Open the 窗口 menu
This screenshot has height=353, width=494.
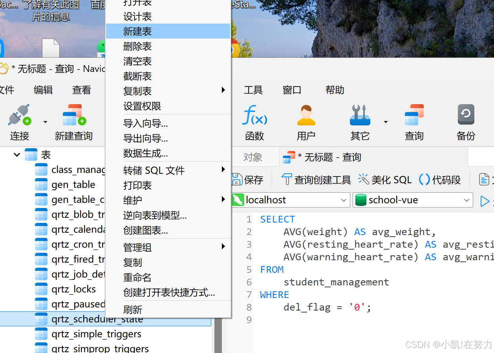coord(292,90)
